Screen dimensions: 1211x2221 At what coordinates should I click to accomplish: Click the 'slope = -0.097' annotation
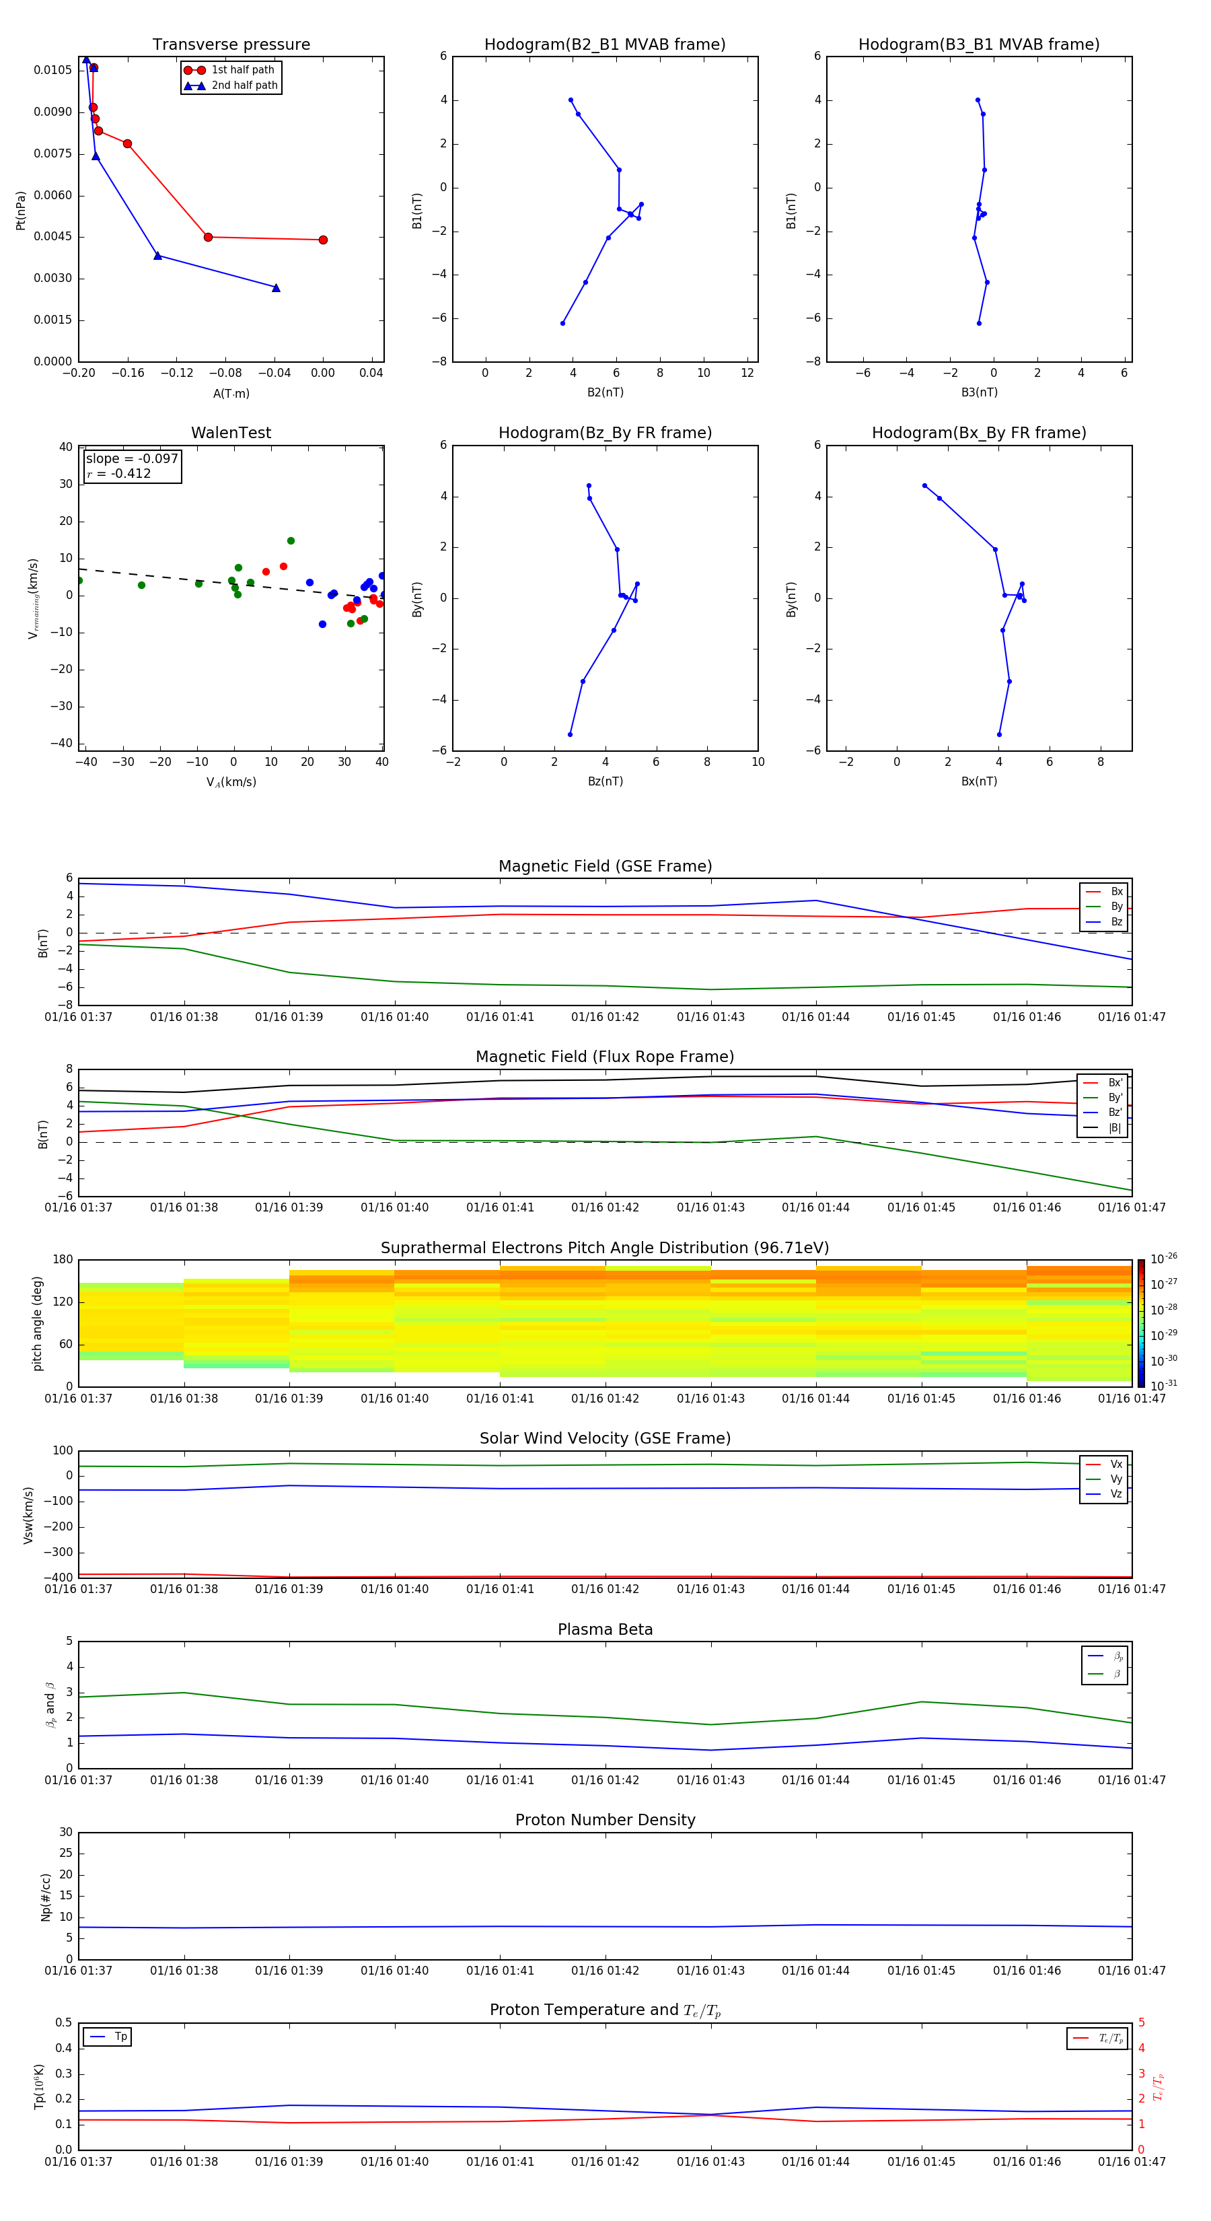tap(132, 459)
